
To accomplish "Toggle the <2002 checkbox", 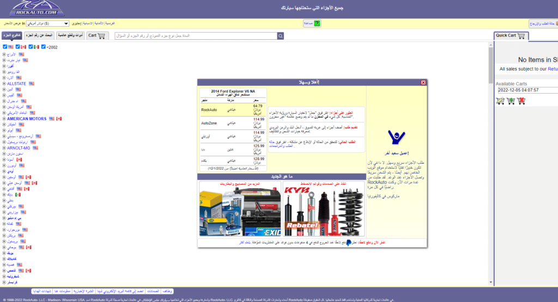I will [x=44, y=47].
